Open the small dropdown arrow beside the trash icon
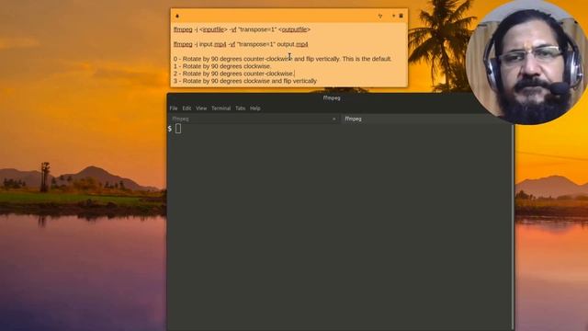Image resolution: width=588 pixels, height=331 pixels. pos(393,16)
